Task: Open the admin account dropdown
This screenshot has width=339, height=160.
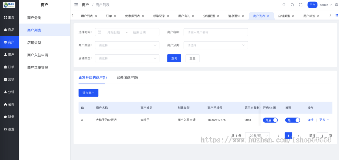Action: pyautogui.click(x=326, y=5)
